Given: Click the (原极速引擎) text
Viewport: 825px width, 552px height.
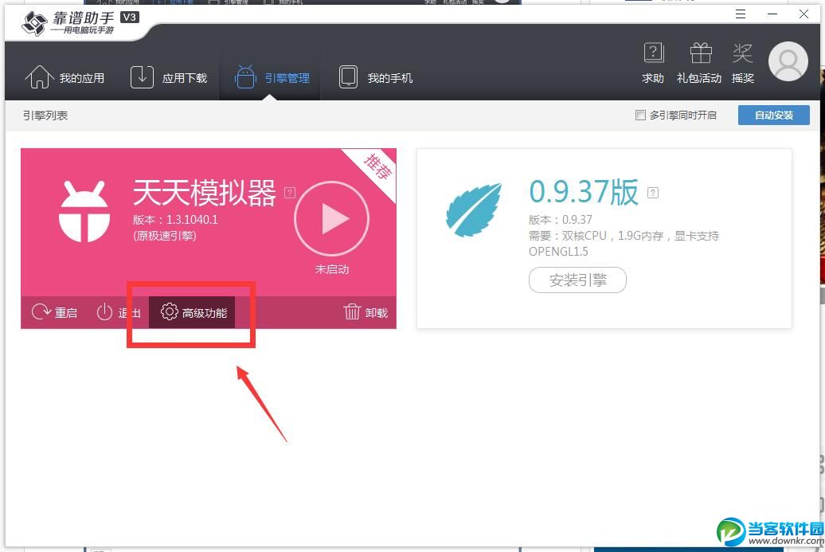Looking at the screenshot, I should [x=165, y=236].
